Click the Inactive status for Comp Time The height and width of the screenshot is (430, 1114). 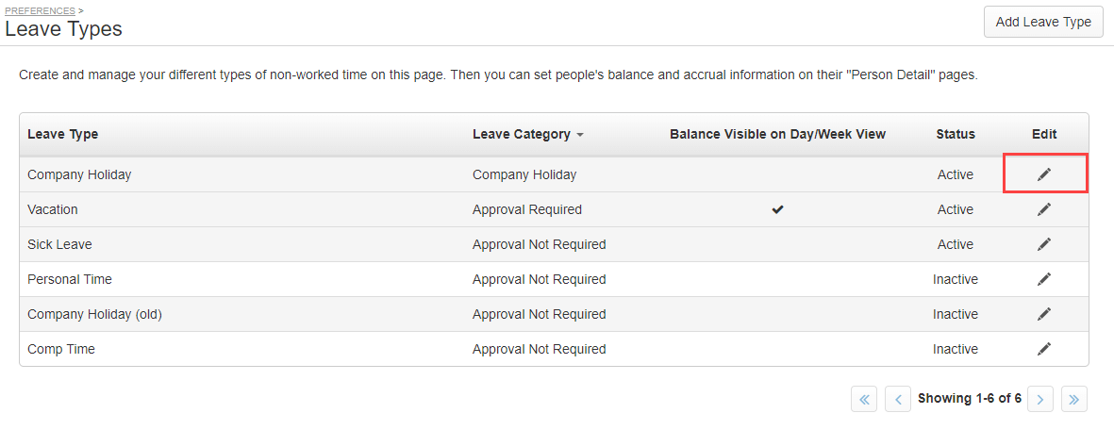[956, 349]
